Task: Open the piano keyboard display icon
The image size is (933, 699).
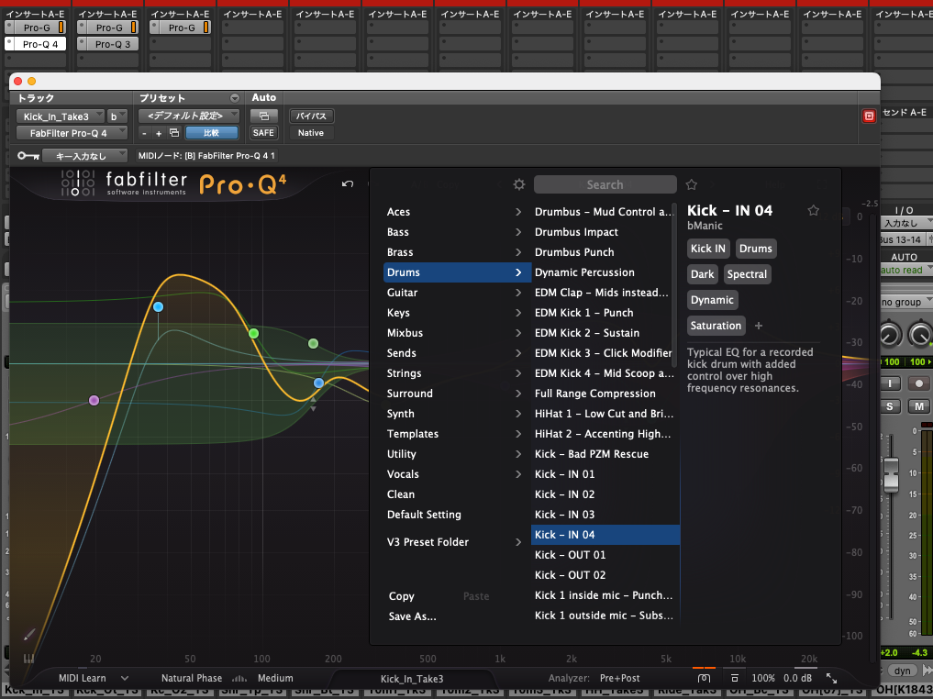Action: click(28, 659)
